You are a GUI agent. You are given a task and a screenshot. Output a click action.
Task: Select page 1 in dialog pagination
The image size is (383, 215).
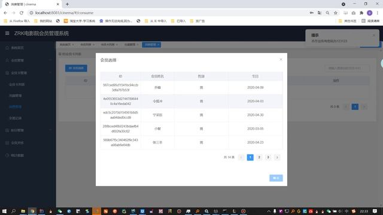coord(250,158)
